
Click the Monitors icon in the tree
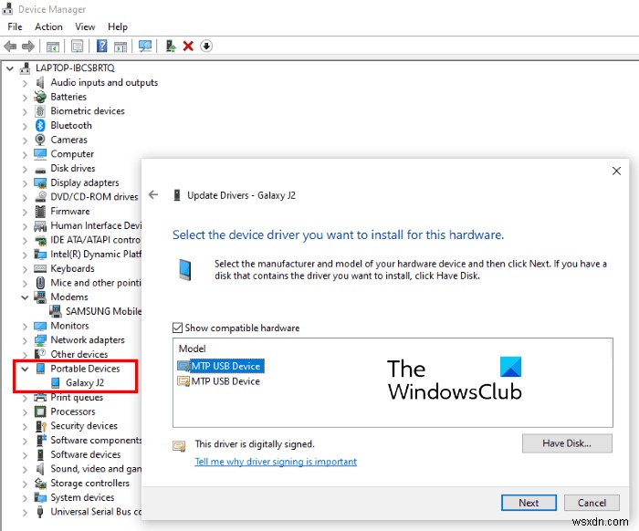point(40,327)
